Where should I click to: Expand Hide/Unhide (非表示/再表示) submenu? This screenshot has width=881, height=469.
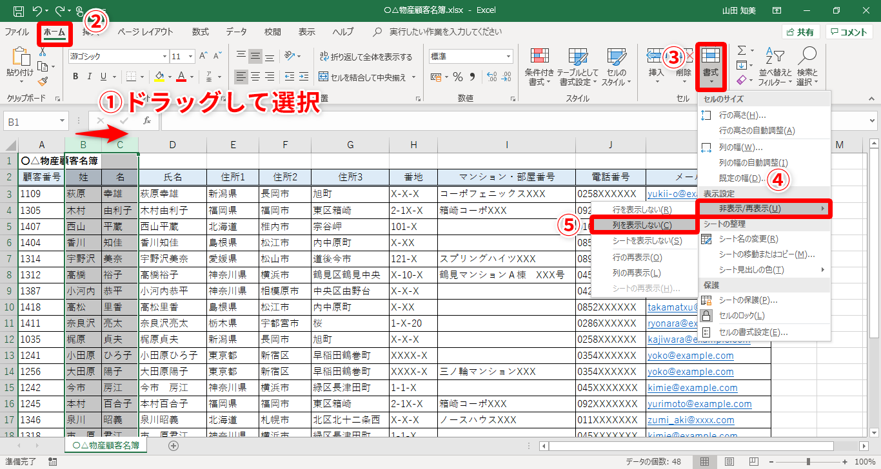point(764,209)
